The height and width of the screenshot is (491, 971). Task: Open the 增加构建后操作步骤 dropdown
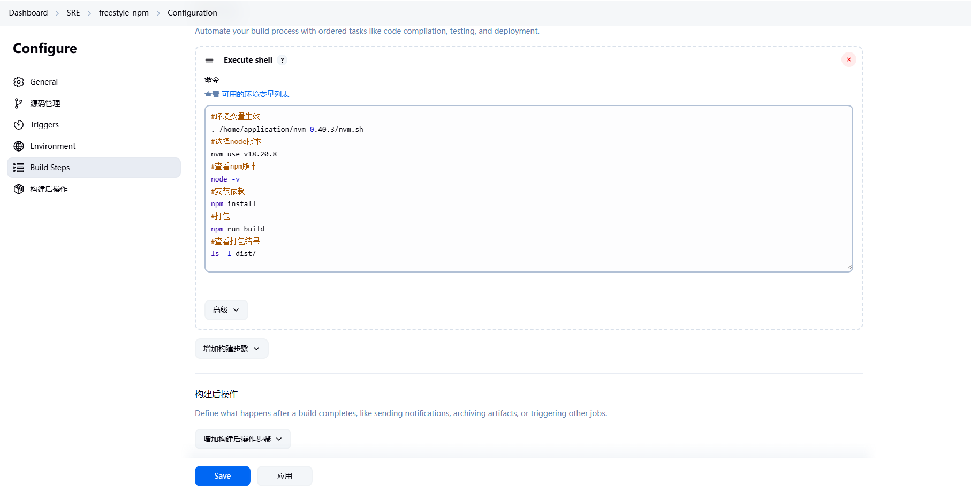pyautogui.click(x=242, y=439)
